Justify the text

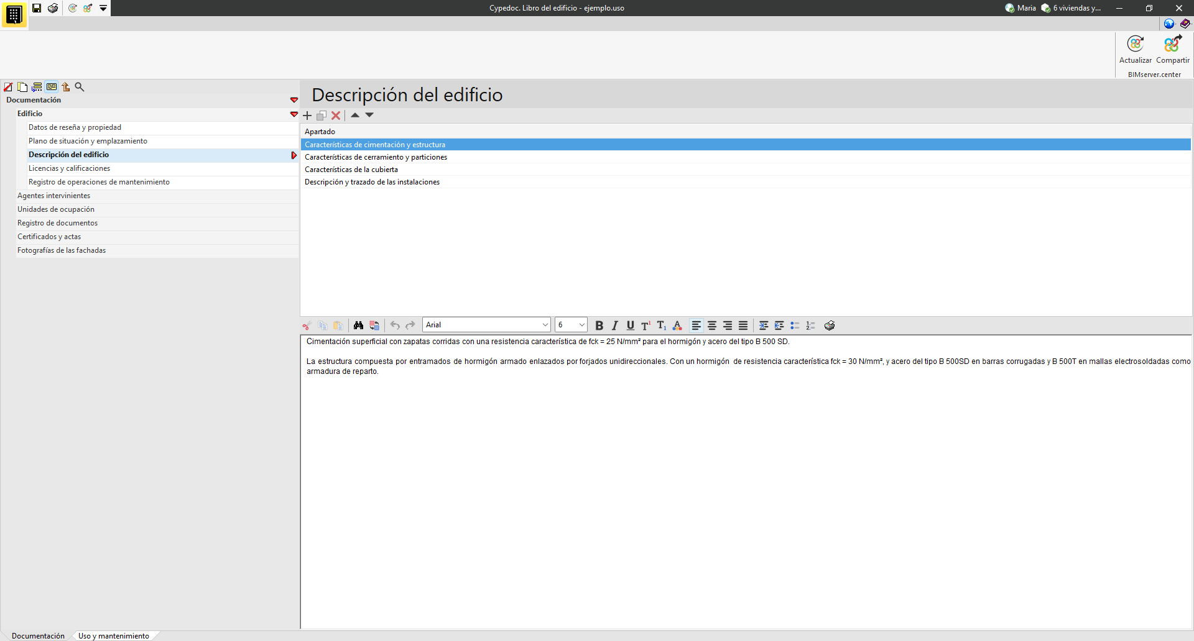[x=743, y=325]
